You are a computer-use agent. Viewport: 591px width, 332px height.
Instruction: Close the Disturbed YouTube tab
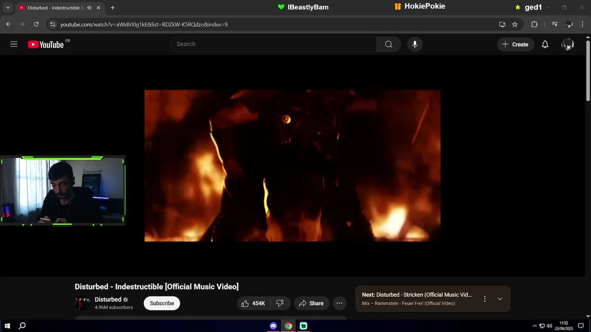[x=98, y=8]
